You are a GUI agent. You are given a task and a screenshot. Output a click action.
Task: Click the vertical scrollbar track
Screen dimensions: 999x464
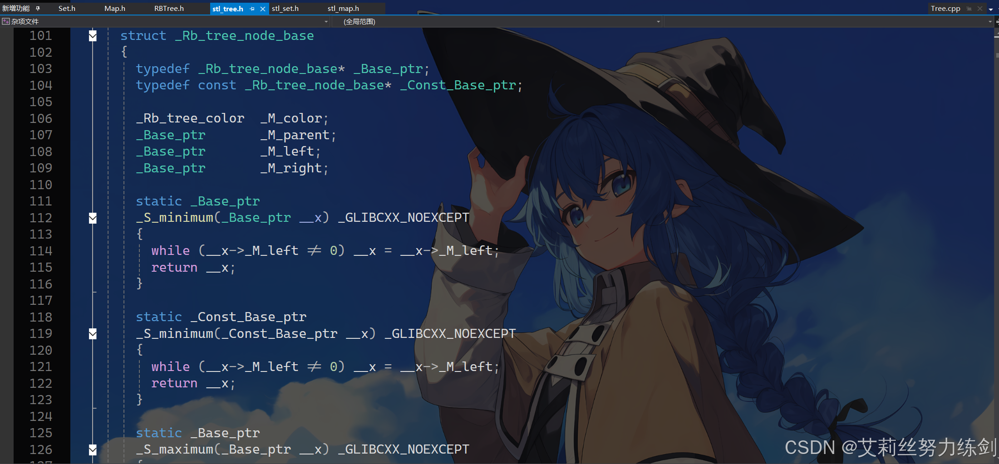996,245
